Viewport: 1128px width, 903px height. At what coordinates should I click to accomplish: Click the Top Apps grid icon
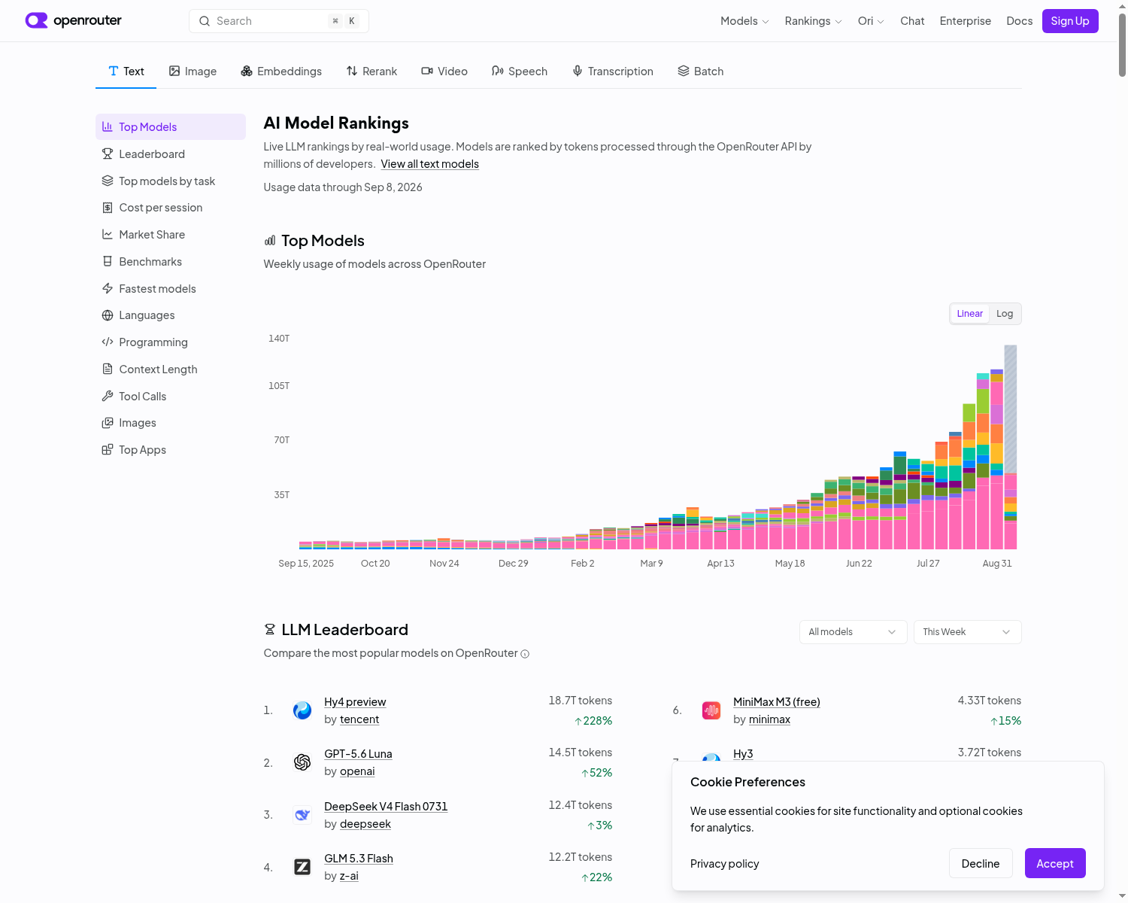(108, 450)
